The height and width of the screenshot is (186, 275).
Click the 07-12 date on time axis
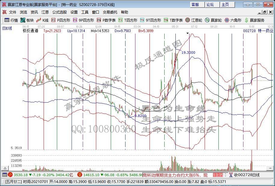pyautogui.click(x=194, y=27)
